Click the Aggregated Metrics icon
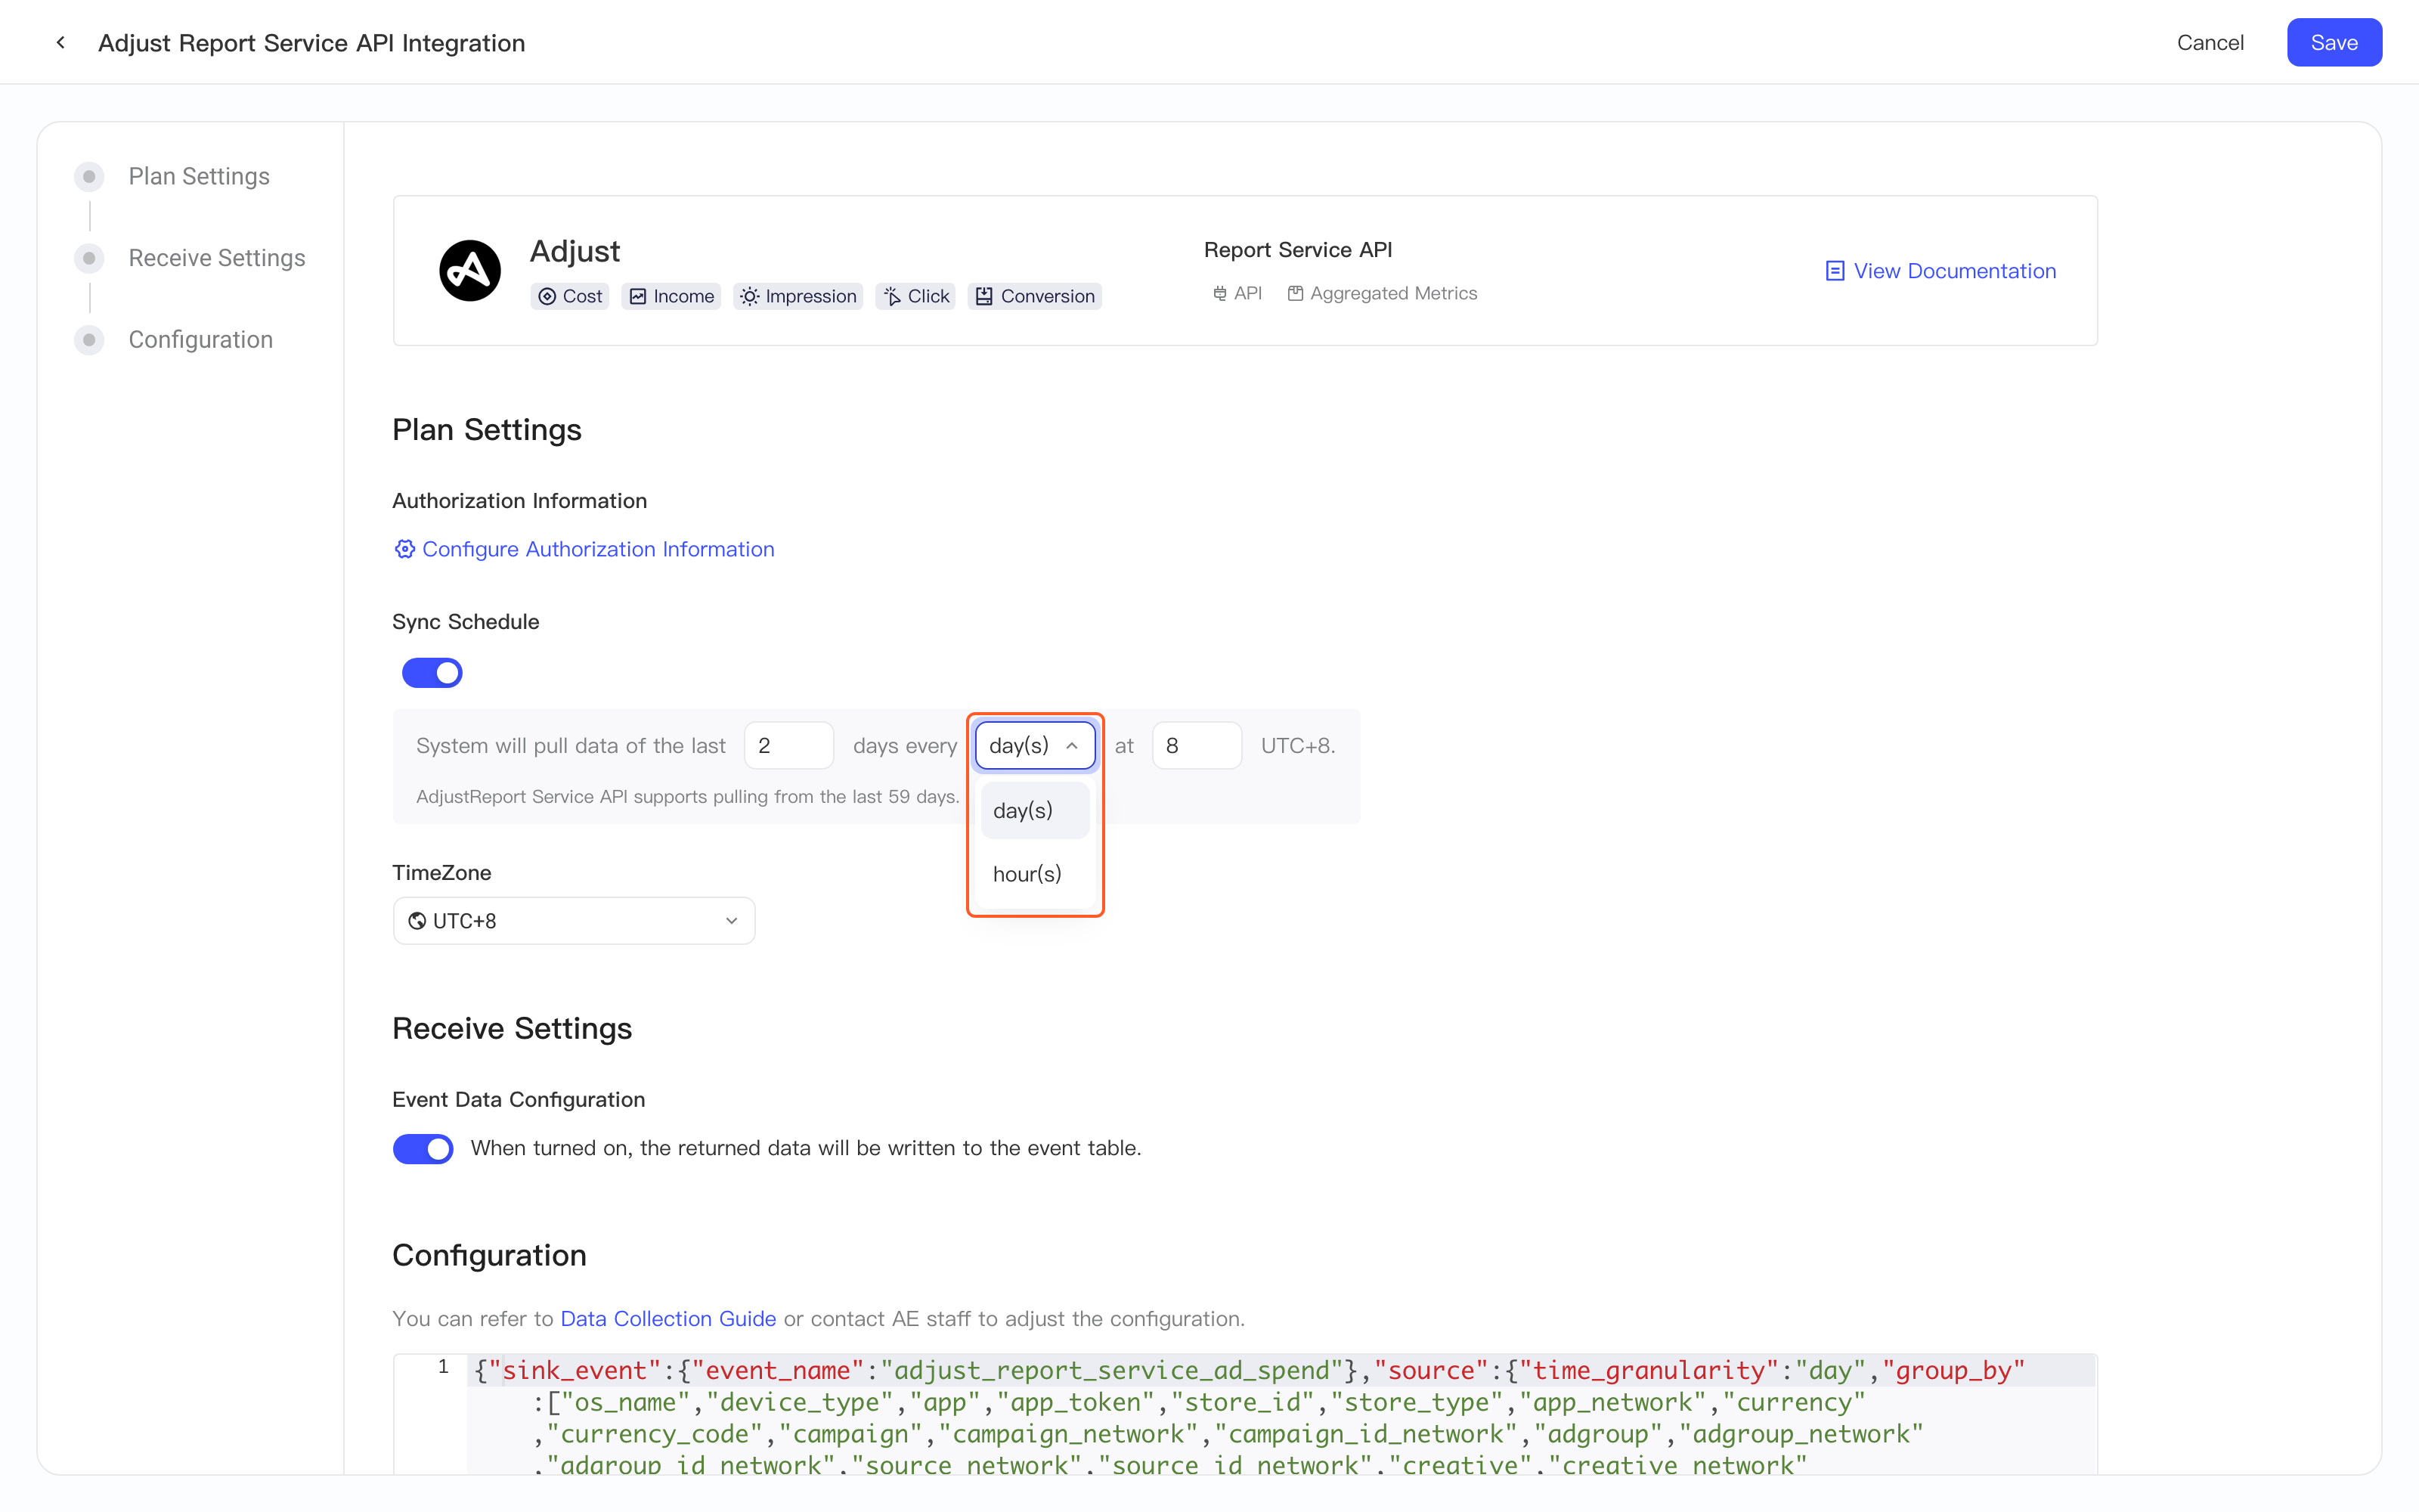 click(x=1296, y=293)
